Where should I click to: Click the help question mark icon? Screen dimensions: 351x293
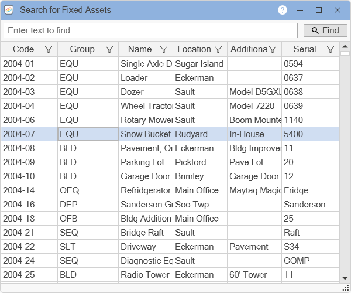click(282, 10)
